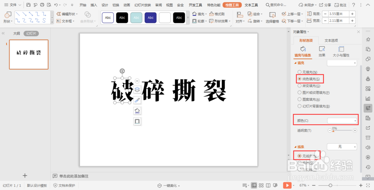Click the 文本框 text box tool
The height and width of the screenshot is (190, 374).
click(x=65, y=21)
